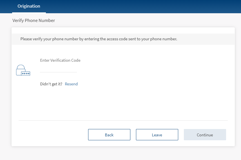The height and width of the screenshot is (160, 241).
Task: Click the divider line above the action buttons
Action: click(x=123, y=120)
